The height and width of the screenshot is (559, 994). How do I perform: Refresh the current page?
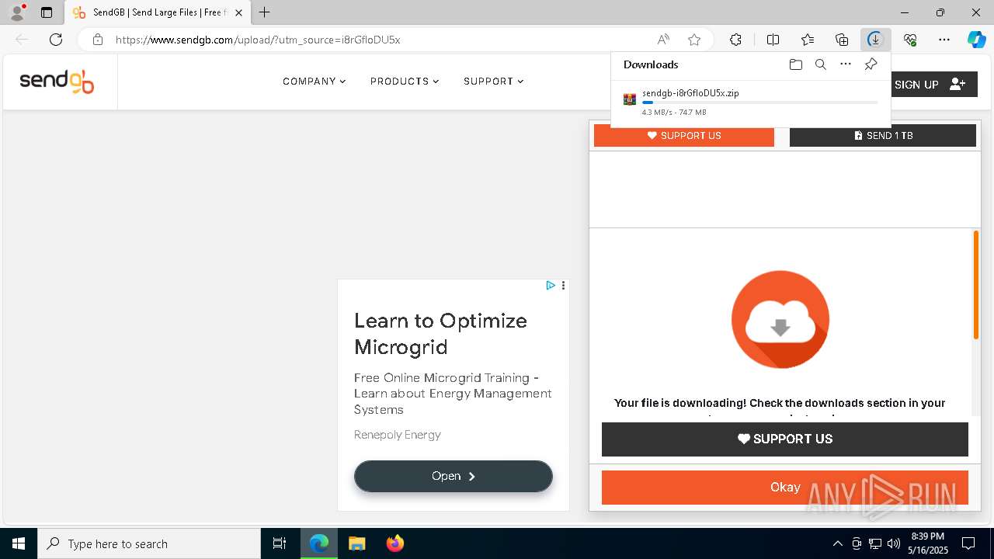pyautogui.click(x=56, y=40)
